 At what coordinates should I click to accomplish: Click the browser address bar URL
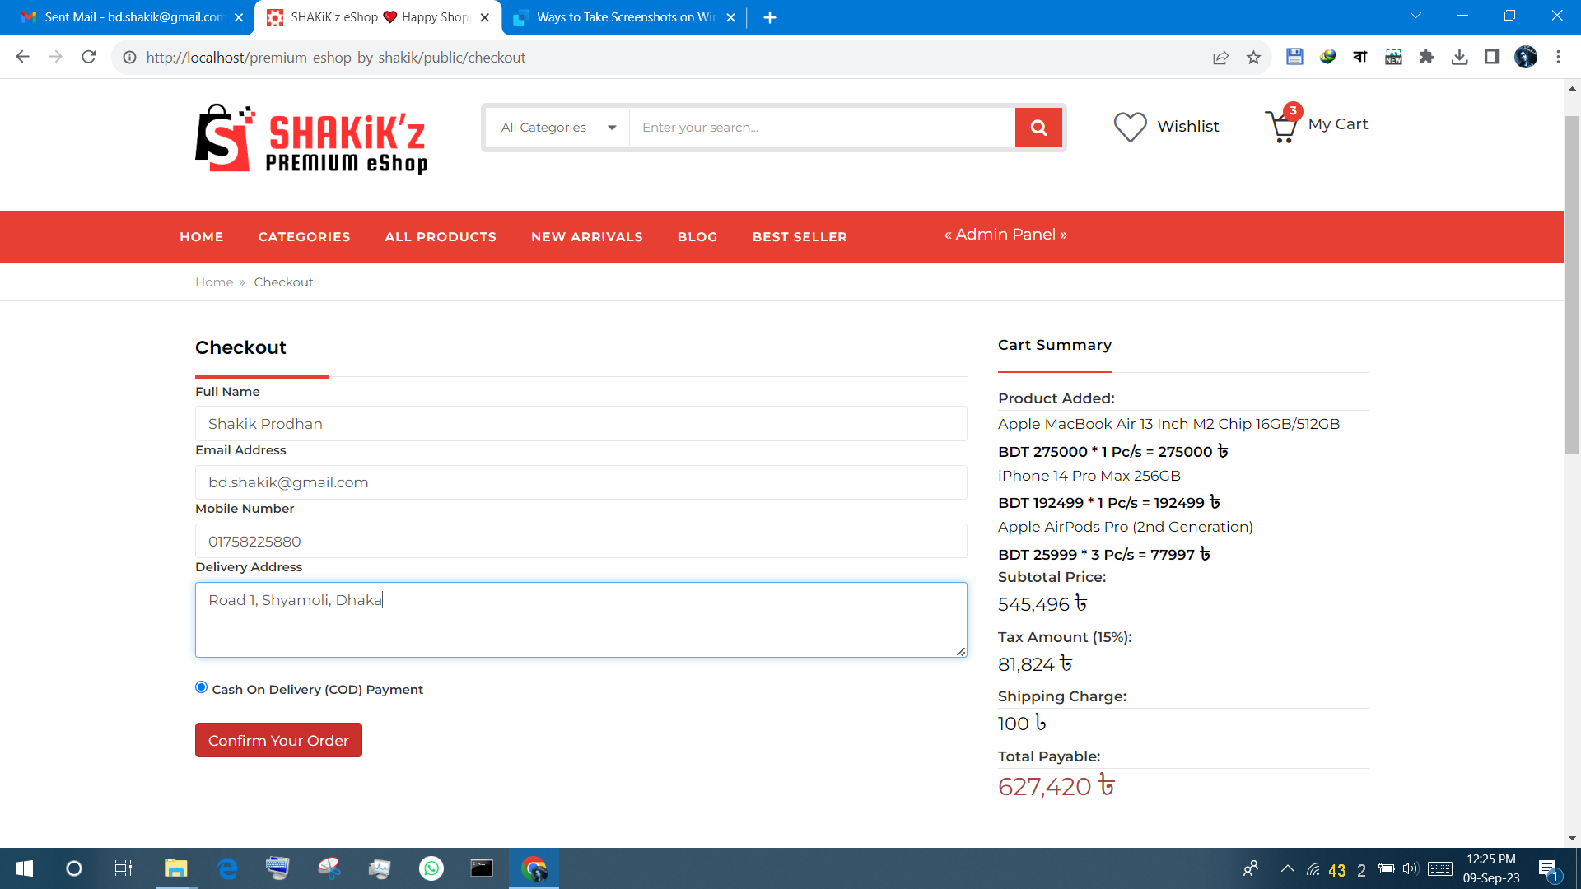335,58
